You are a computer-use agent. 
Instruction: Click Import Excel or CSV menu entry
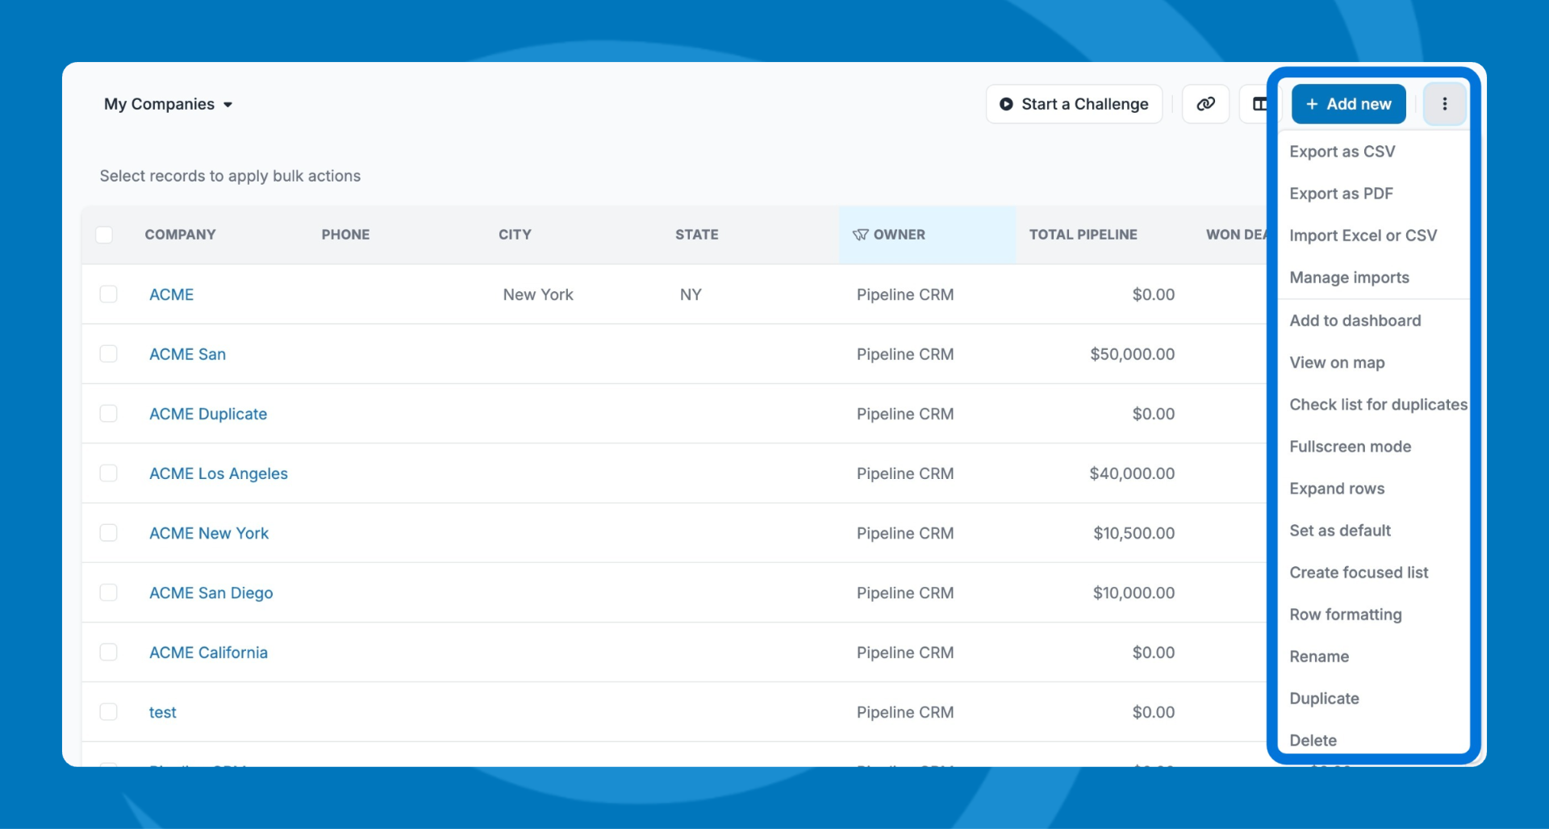[x=1363, y=235]
